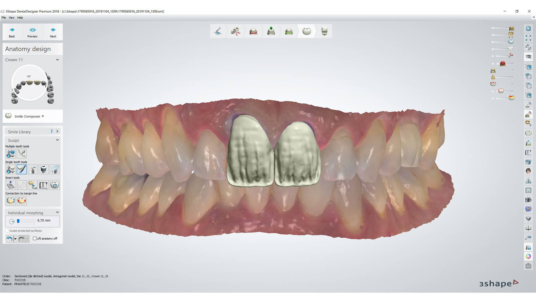Go to the scan preparation workflow step
536x301 pixels.
[218, 31]
